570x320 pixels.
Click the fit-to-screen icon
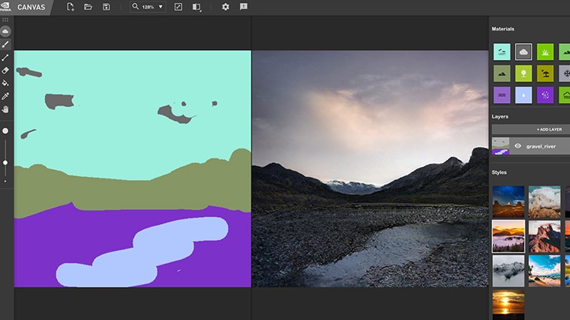[179, 7]
